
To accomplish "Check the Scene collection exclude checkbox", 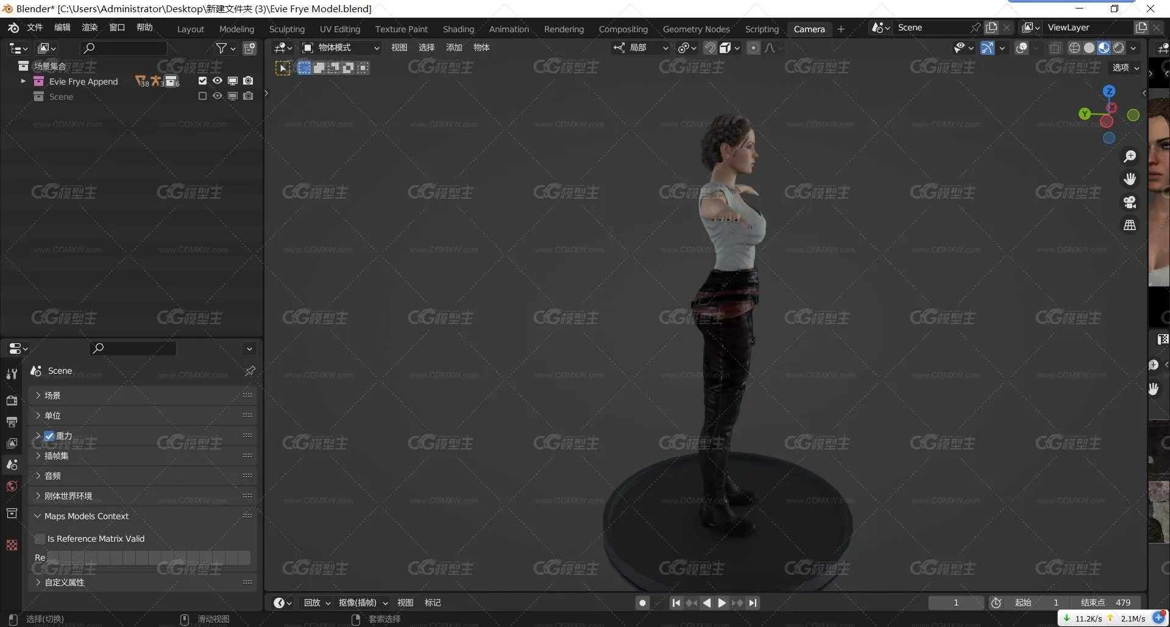I will click(x=202, y=96).
